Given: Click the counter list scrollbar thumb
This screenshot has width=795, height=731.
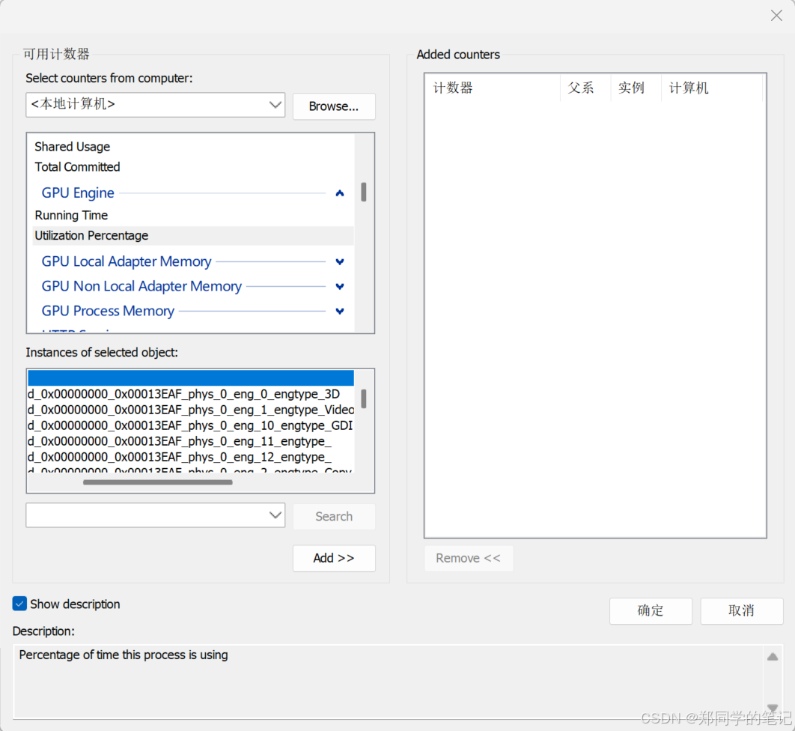Looking at the screenshot, I should (364, 192).
